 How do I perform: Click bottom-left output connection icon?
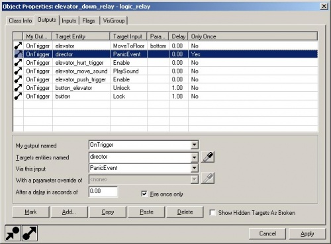click(x=30, y=233)
